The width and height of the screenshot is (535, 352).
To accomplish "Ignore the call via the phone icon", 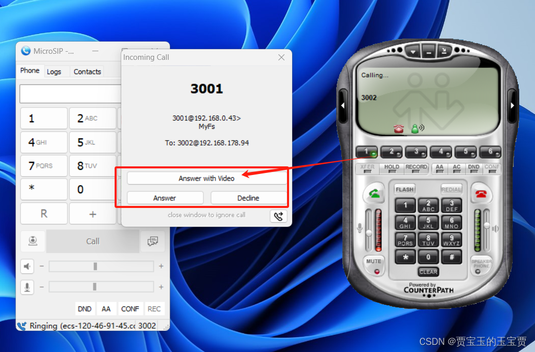I will (x=278, y=216).
